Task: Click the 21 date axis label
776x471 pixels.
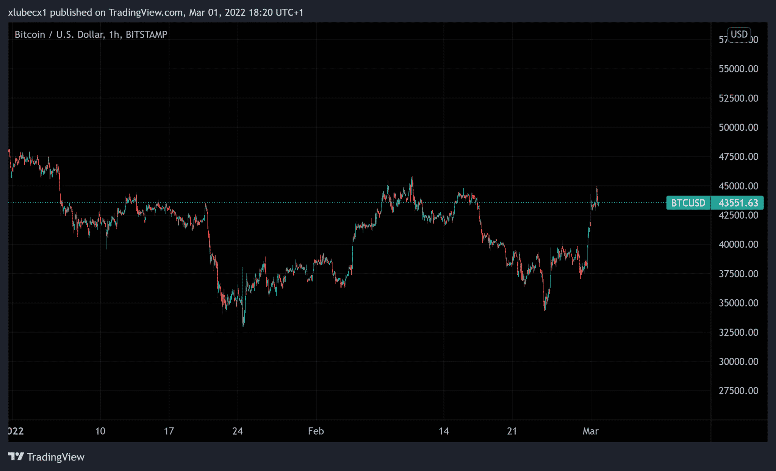Action: click(512, 431)
